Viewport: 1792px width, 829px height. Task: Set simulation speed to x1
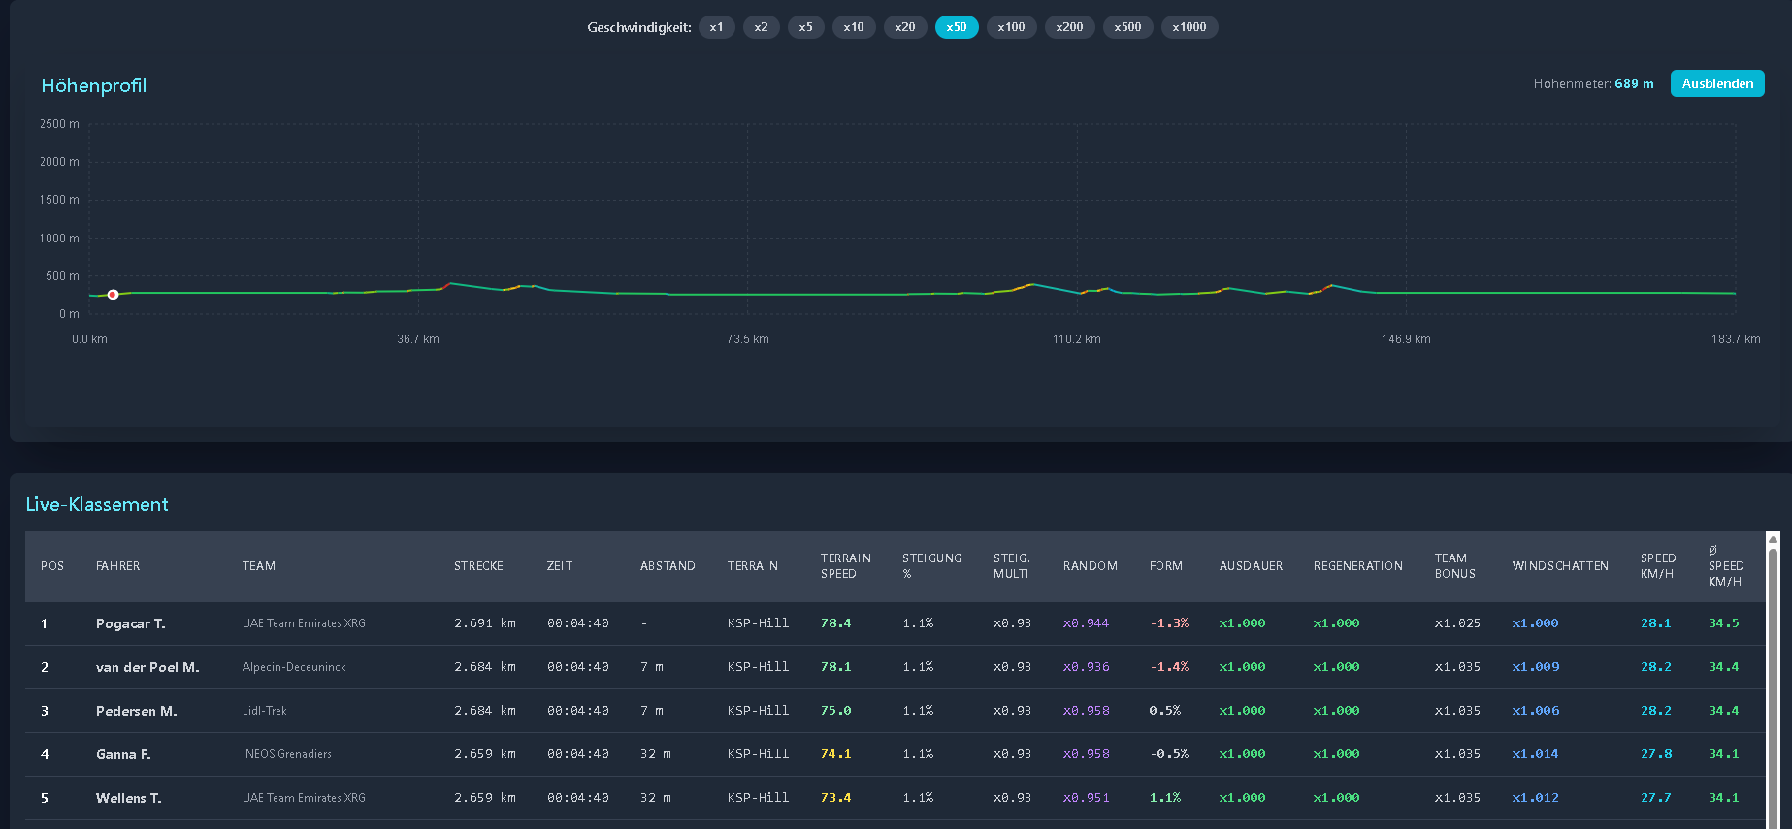pos(716,27)
